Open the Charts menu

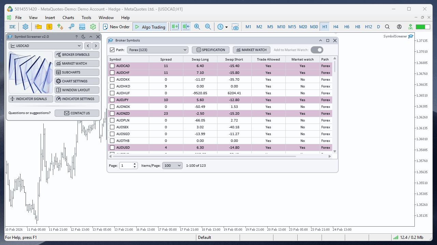[x=68, y=17]
